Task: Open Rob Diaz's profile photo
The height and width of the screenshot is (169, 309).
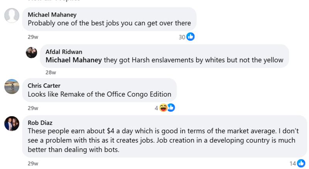Action: [x=12, y=124]
